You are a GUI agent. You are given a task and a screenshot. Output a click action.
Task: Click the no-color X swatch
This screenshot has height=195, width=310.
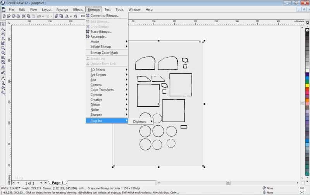[x=307, y=30]
